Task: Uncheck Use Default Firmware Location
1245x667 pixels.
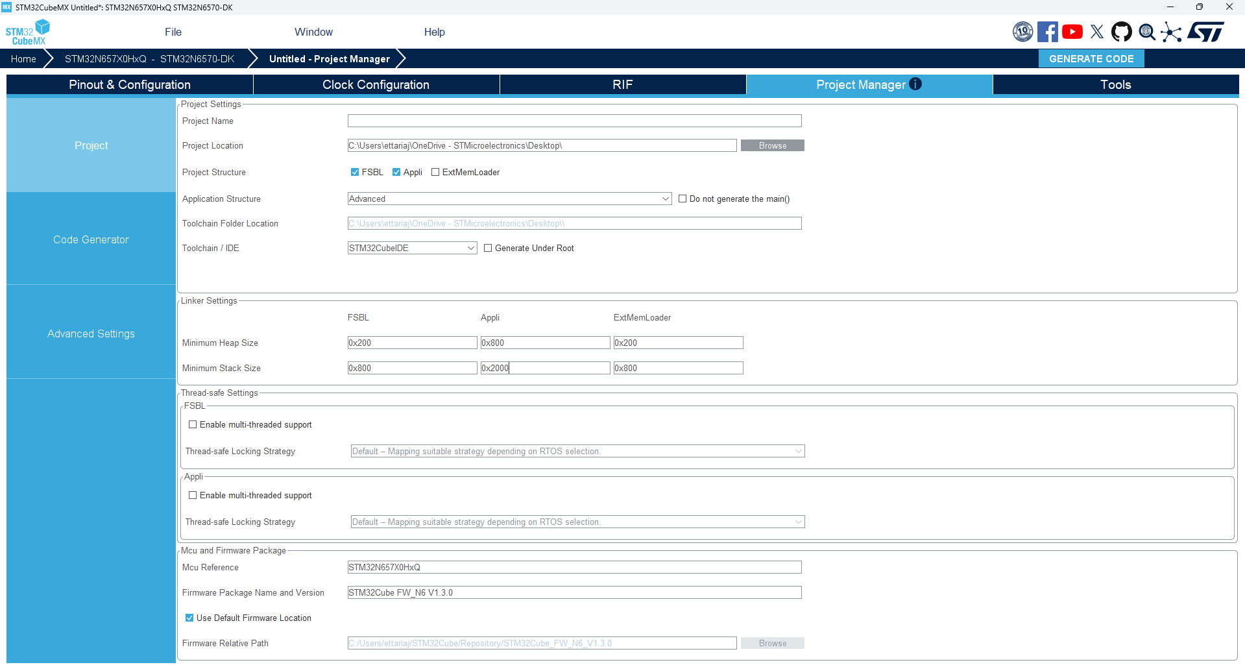Action: (189, 618)
